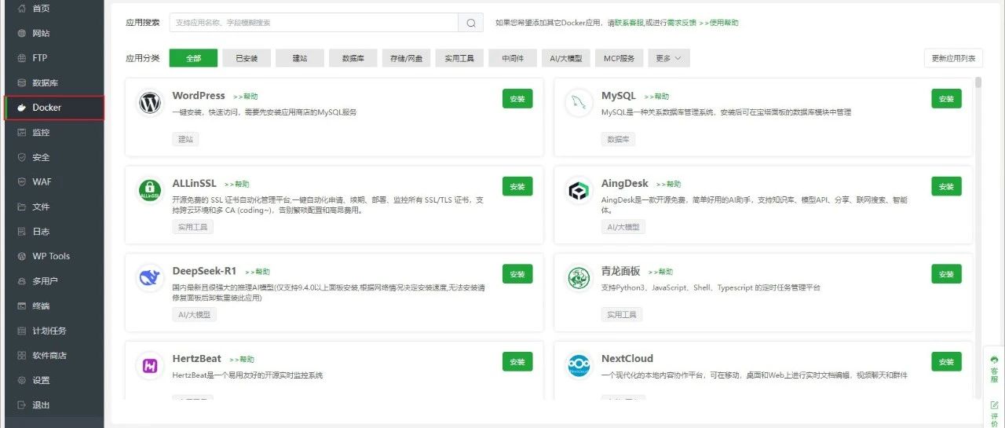Image resolution: width=1005 pixels, height=428 pixels.
Task: Open the DeepSeek-R1 >>帮助 link
Action: coord(258,272)
